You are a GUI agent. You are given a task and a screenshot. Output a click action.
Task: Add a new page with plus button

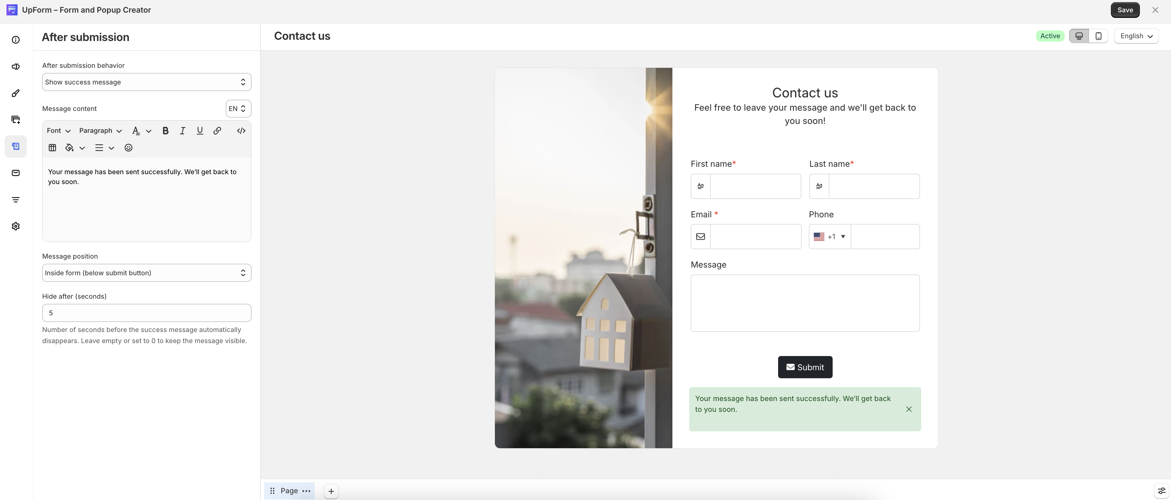pos(331,491)
